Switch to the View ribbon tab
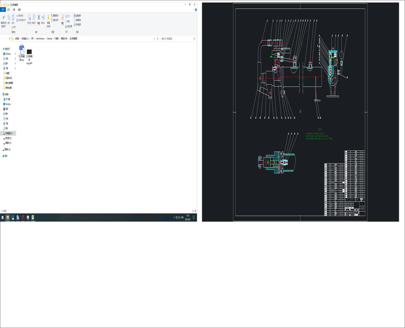The width and height of the screenshot is (405, 328). [x=19, y=10]
